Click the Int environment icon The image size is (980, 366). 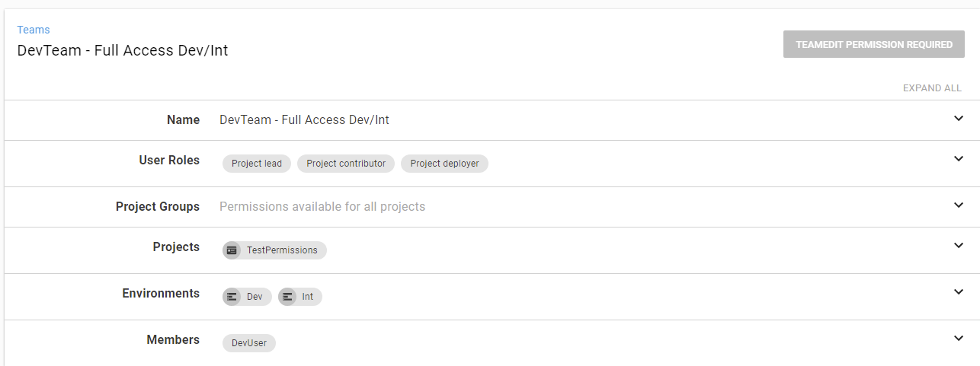pyautogui.click(x=287, y=297)
